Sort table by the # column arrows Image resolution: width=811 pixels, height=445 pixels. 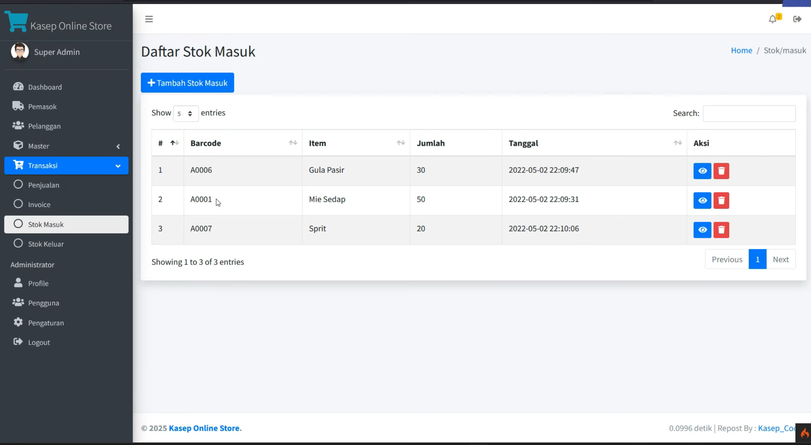pyautogui.click(x=175, y=143)
